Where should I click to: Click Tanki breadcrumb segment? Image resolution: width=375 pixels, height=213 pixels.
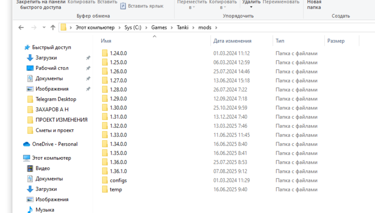183,28
